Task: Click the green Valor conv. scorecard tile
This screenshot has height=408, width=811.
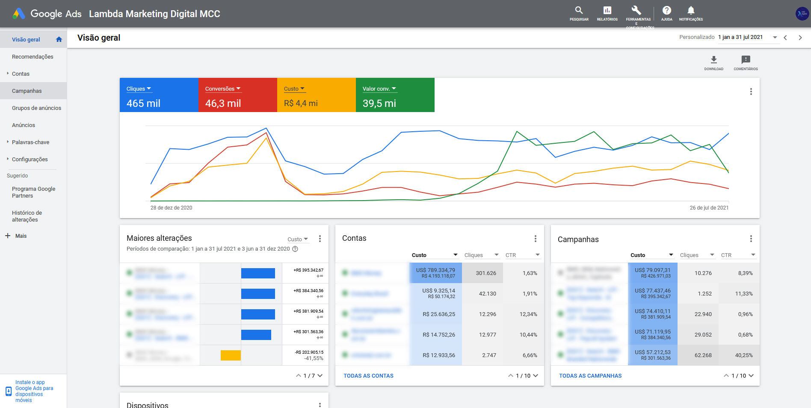Action: [x=395, y=95]
